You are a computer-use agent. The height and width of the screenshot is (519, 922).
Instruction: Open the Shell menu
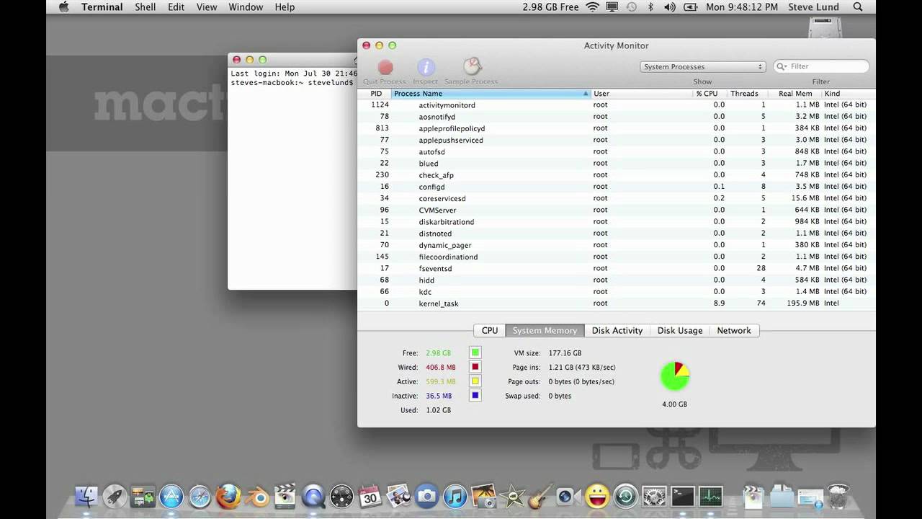[145, 6]
